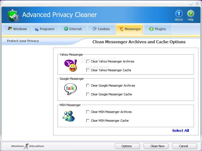
Task: Click the Google Talk bubble logo
Action: pyautogui.click(x=70, y=89)
